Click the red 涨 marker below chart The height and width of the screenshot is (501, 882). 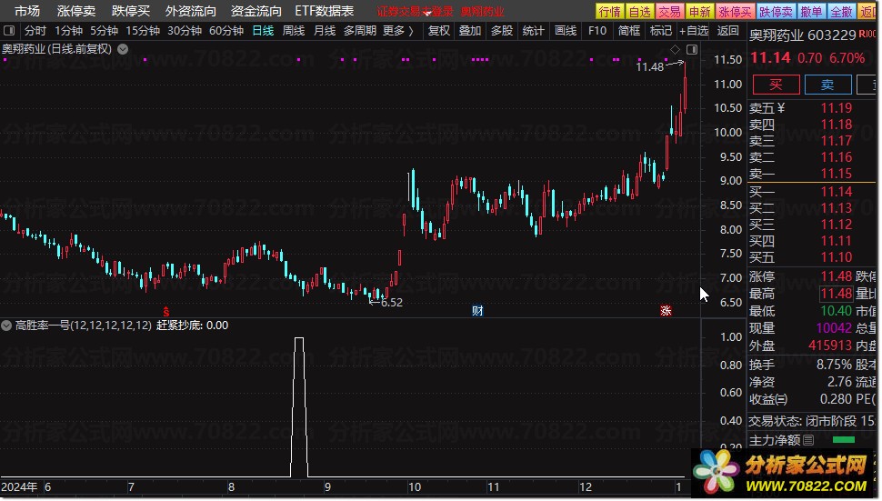(666, 310)
